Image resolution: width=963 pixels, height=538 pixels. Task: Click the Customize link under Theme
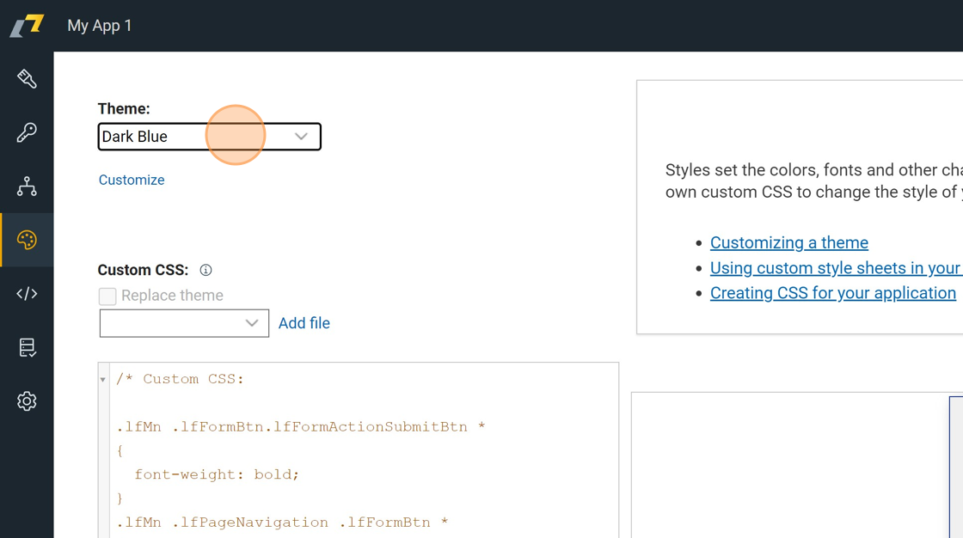(x=132, y=180)
